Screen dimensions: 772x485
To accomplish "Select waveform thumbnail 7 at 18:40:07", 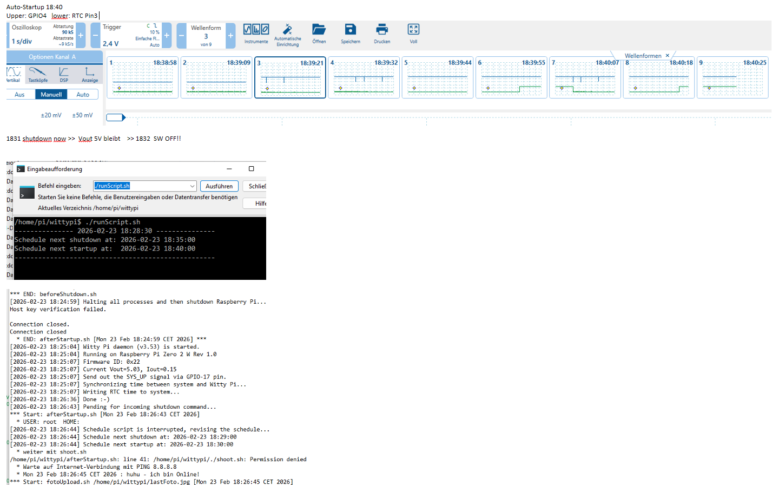I will [585, 77].
